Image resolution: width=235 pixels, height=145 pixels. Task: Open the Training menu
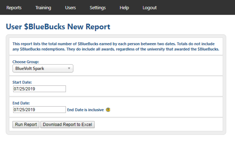pos(43,8)
